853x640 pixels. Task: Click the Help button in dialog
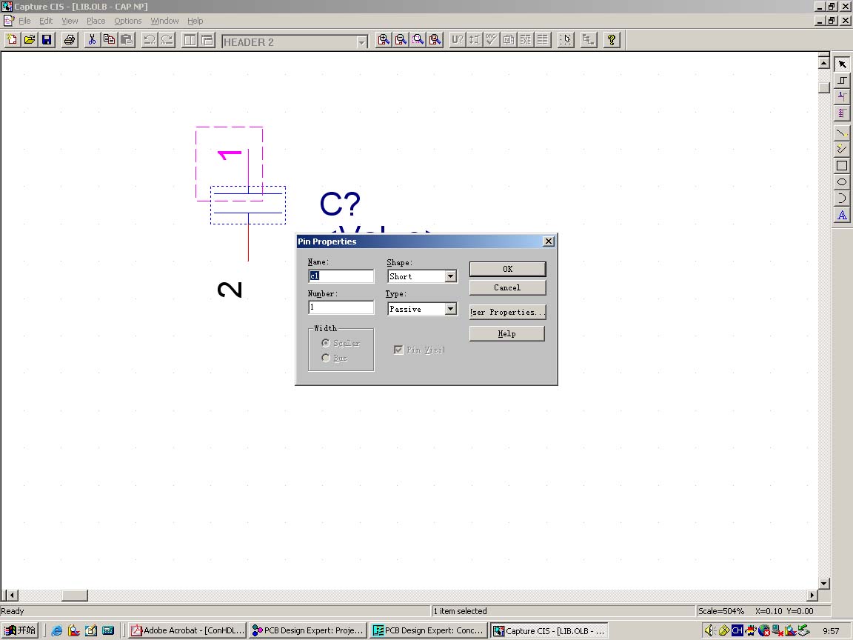tap(507, 333)
